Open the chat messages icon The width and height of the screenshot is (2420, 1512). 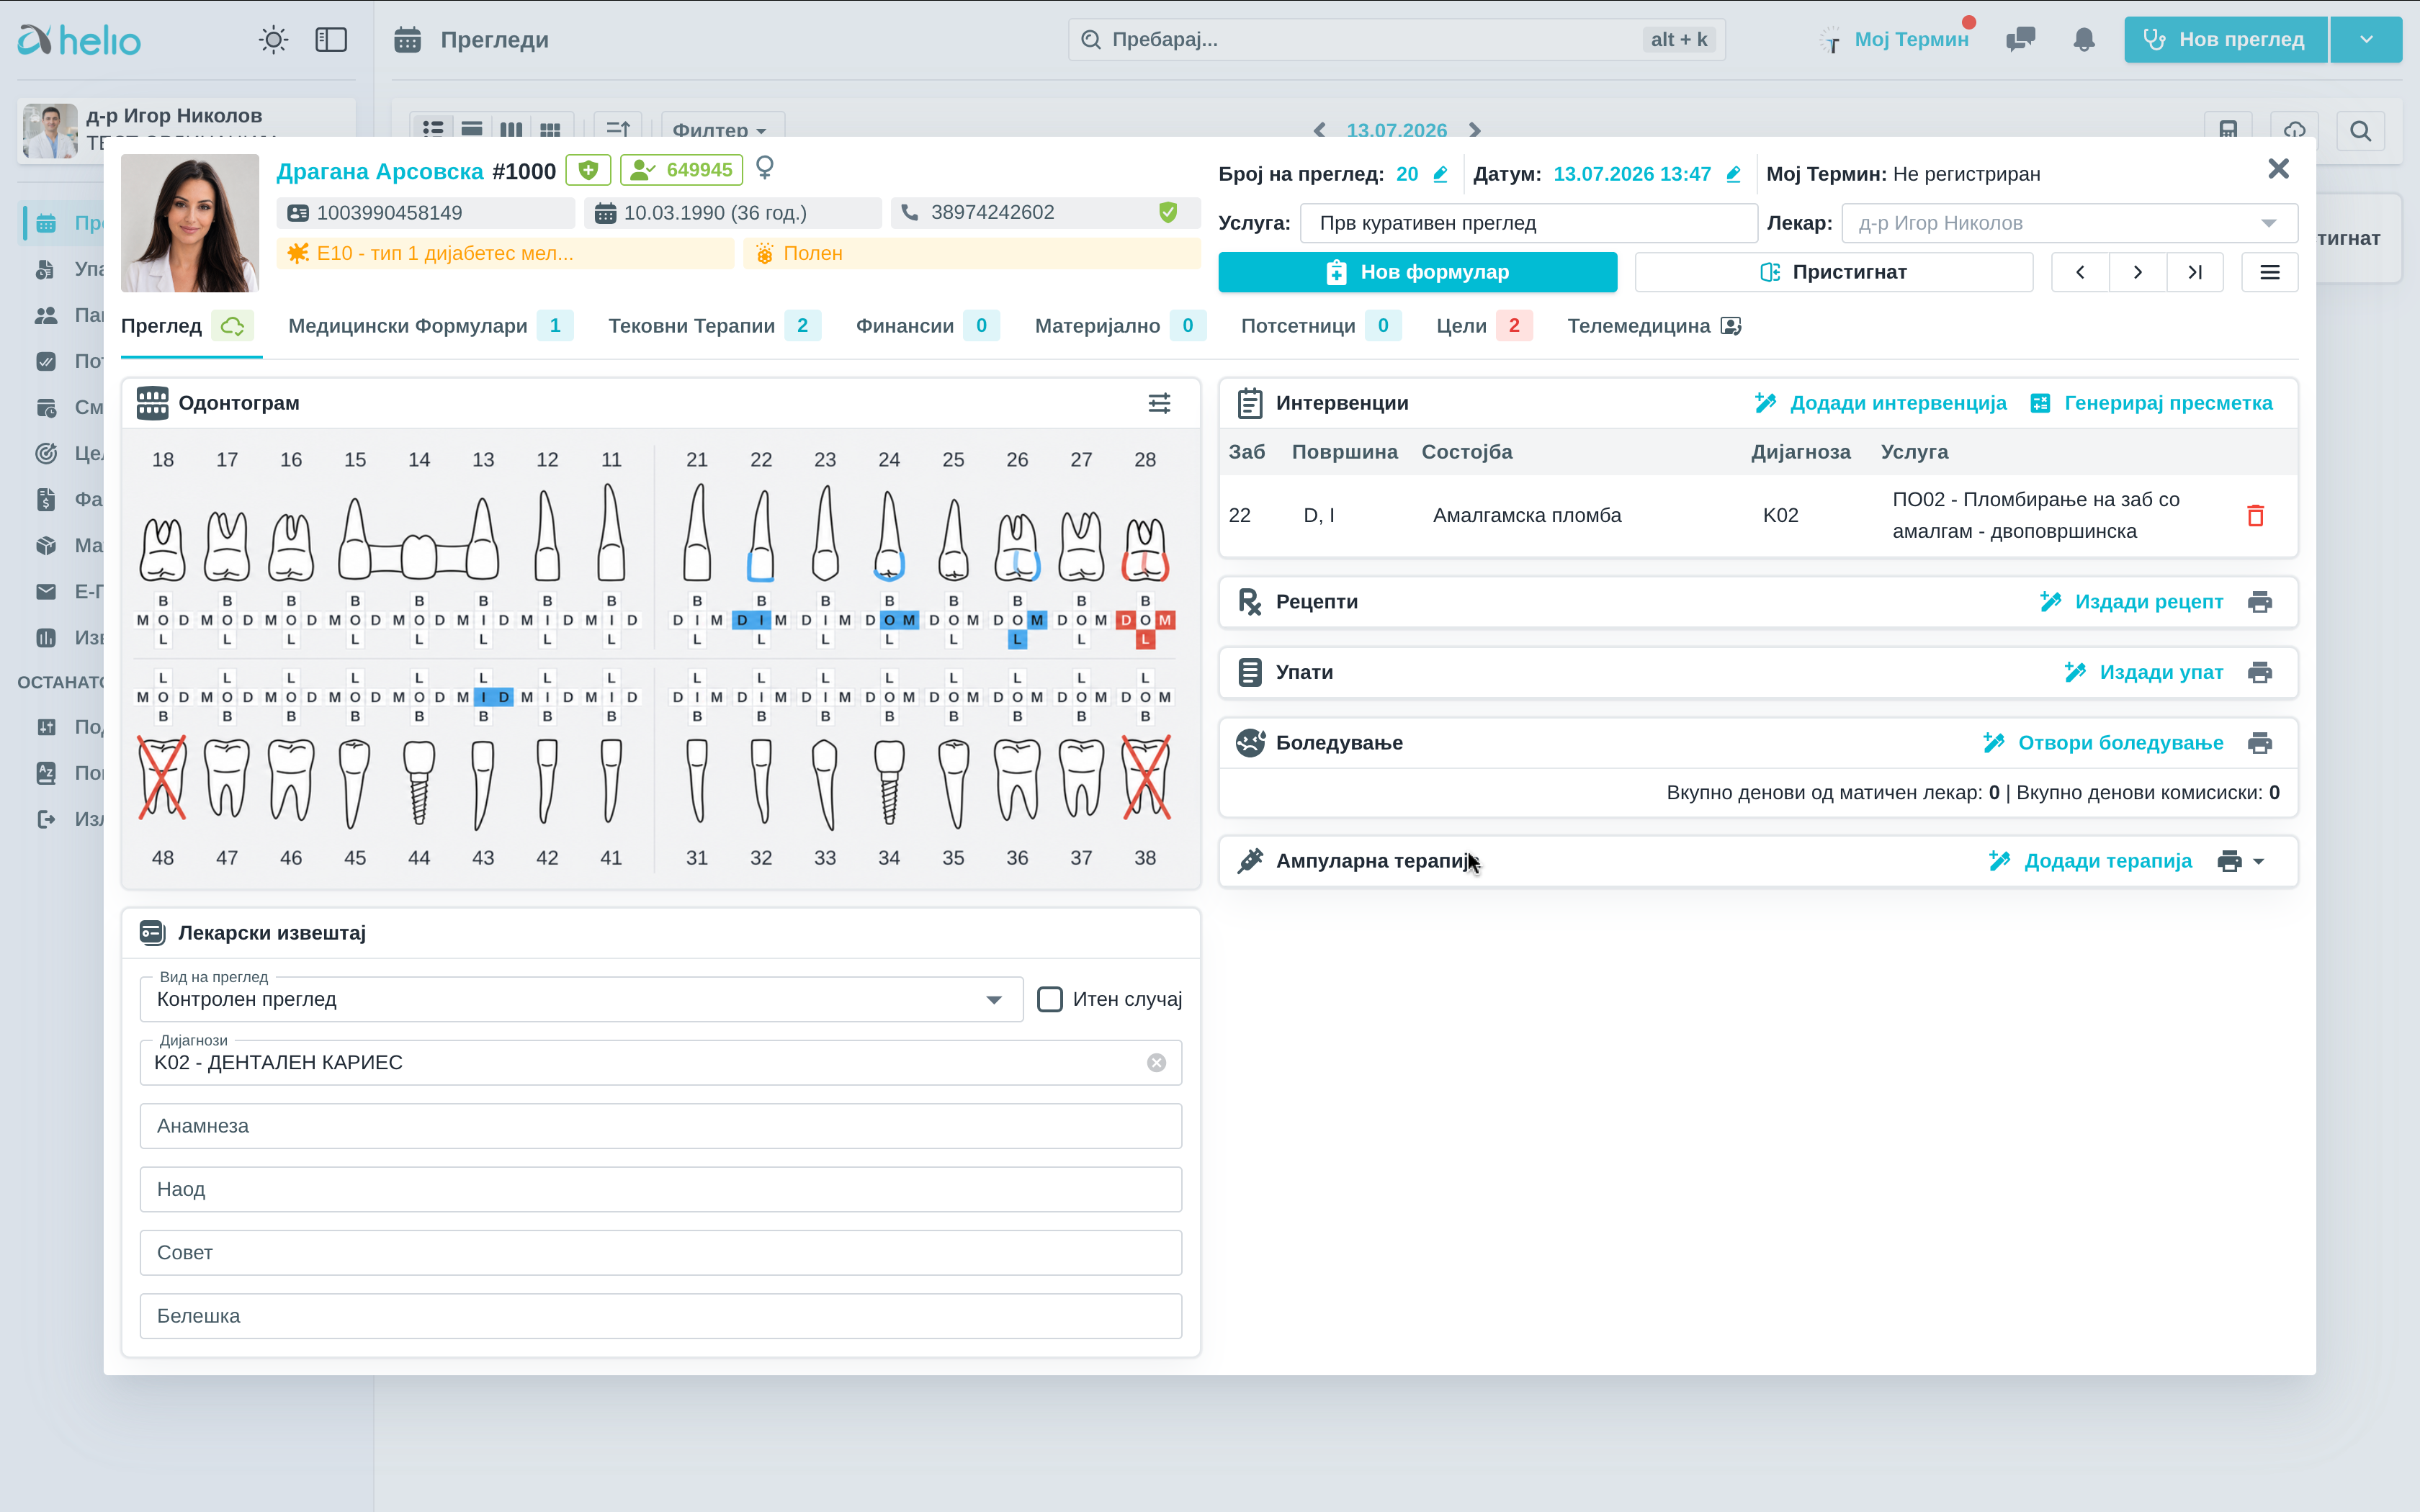[2020, 40]
